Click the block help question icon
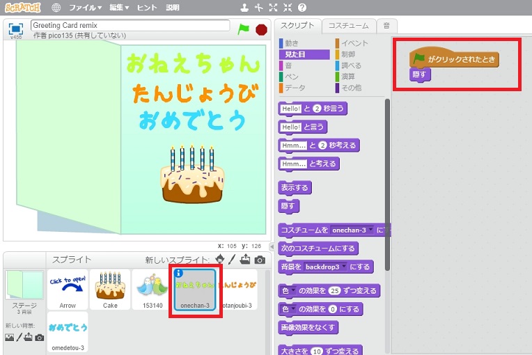This screenshot has height=355, width=532. 302,8
